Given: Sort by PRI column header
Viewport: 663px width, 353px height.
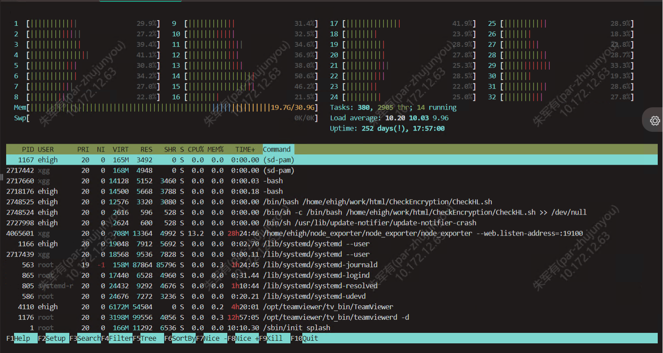Looking at the screenshot, I should tap(83, 149).
